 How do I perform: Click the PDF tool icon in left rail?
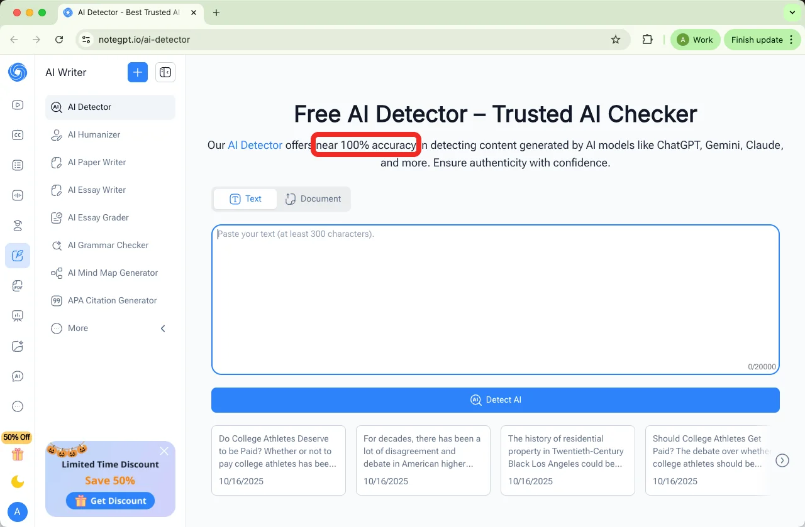(18, 286)
